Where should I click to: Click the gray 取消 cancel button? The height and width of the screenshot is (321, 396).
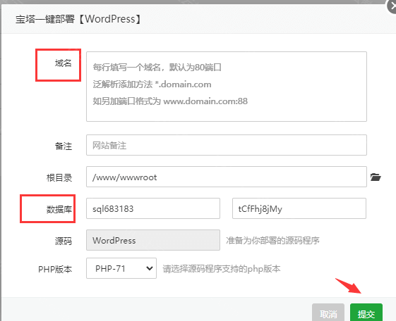point(328,313)
